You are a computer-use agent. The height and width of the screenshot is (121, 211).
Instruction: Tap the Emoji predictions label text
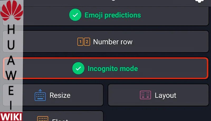[113, 15]
